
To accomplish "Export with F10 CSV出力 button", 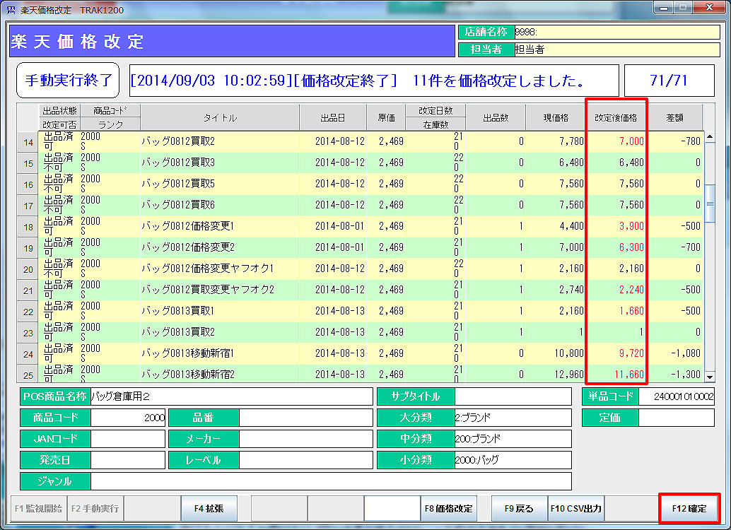I will point(575,508).
